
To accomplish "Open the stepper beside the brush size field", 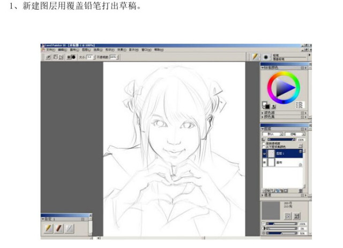I will [x=94, y=57].
